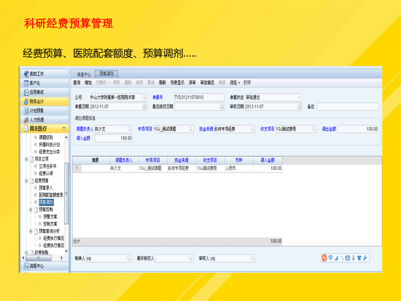The width and height of the screenshot is (401, 301).
Task: Click the 备注 input field
Action: (348, 107)
